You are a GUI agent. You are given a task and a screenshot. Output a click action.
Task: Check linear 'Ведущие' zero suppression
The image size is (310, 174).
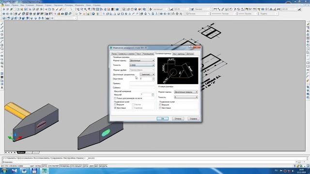pos(115,104)
